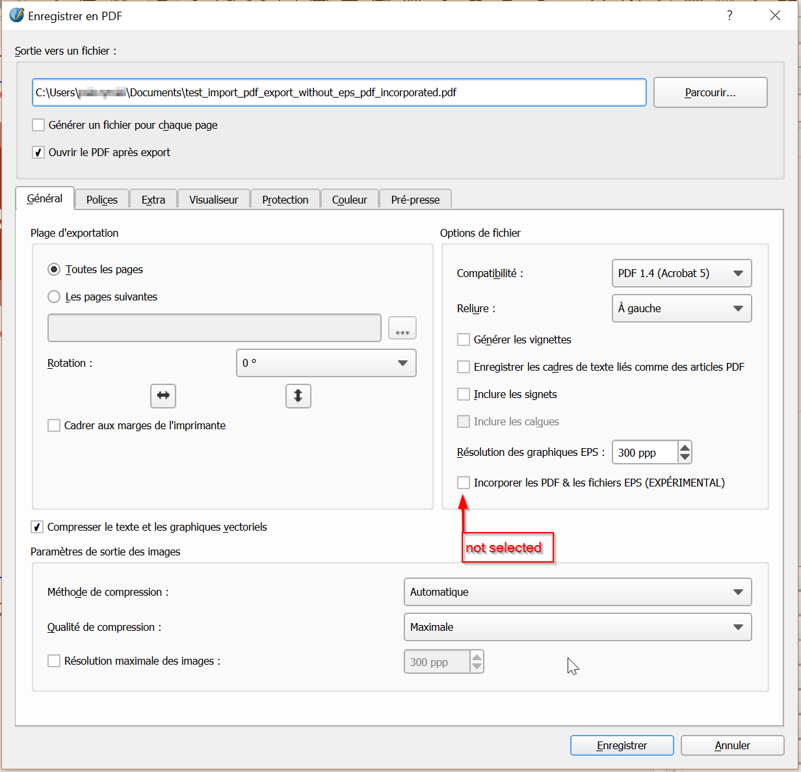Open the Rotation angle dropdown
The width and height of the screenshot is (801, 772).
pos(326,363)
